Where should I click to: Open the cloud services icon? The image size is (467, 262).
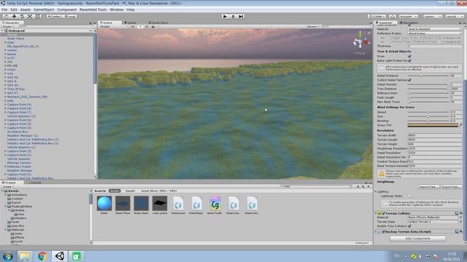[393, 16]
